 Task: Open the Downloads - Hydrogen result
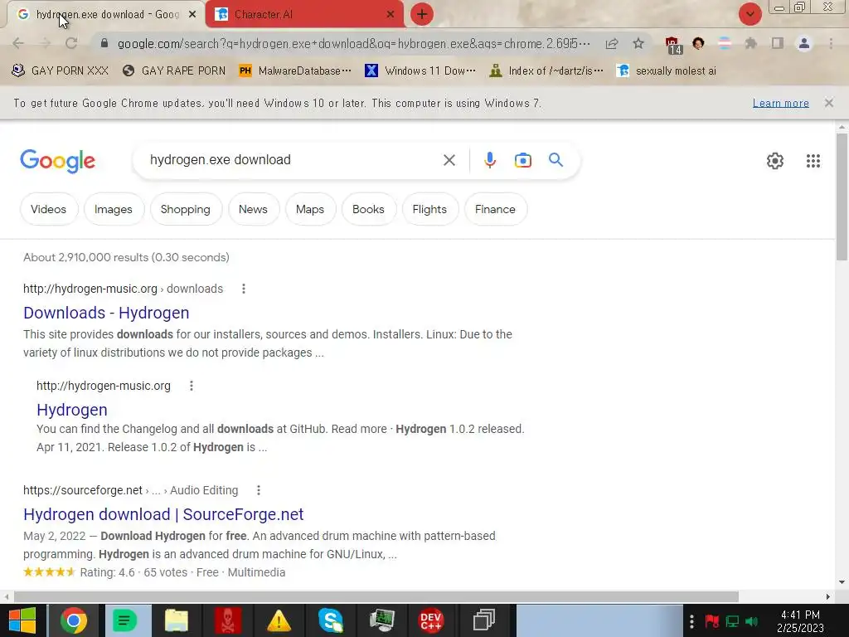[106, 313]
